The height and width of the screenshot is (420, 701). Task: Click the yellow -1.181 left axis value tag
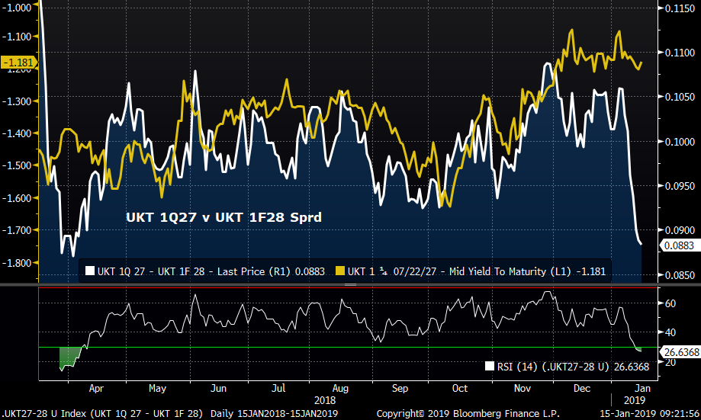[16, 62]
